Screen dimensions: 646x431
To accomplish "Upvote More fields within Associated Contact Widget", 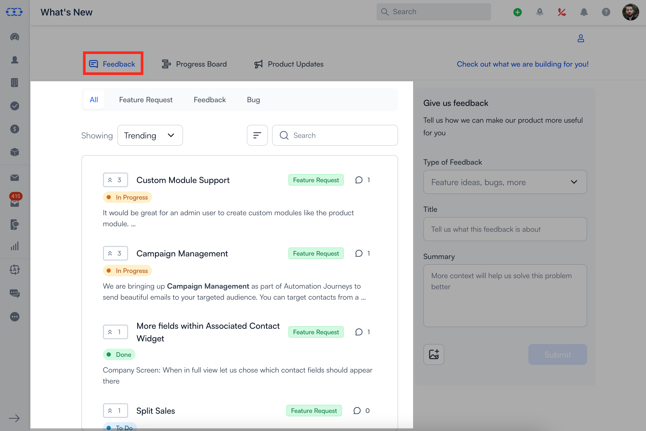I will tap(115, 332).
